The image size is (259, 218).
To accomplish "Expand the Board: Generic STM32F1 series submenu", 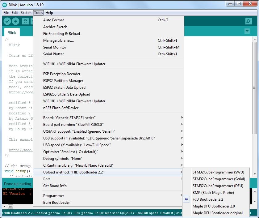I will pyautogui.click(x=109, y=118).
